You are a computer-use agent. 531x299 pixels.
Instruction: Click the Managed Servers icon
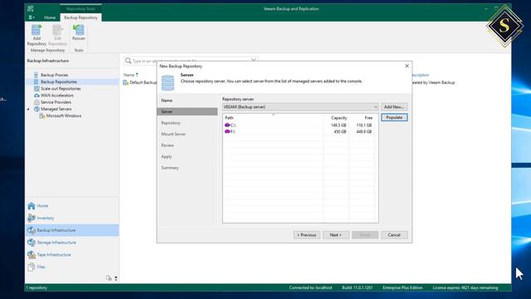(x=37, y=109)
